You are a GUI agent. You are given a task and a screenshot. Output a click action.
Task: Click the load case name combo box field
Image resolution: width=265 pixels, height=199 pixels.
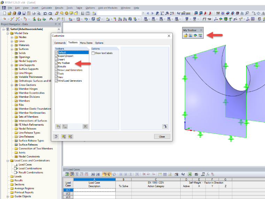tap(119, 13)
